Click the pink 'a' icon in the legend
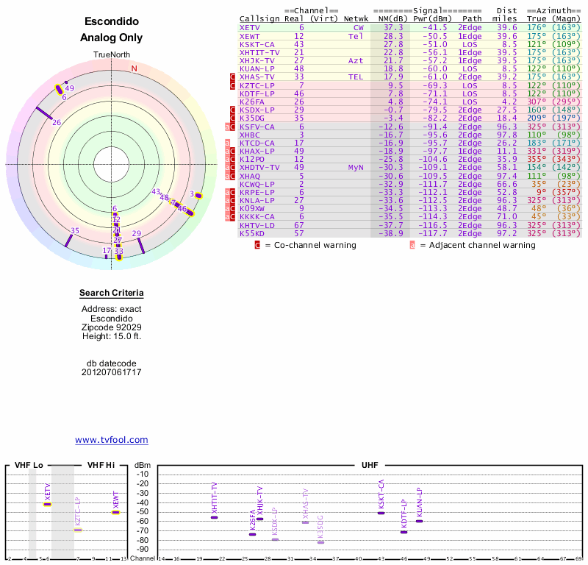The width and height of the screenshot is (588, 565). (412, 245)
